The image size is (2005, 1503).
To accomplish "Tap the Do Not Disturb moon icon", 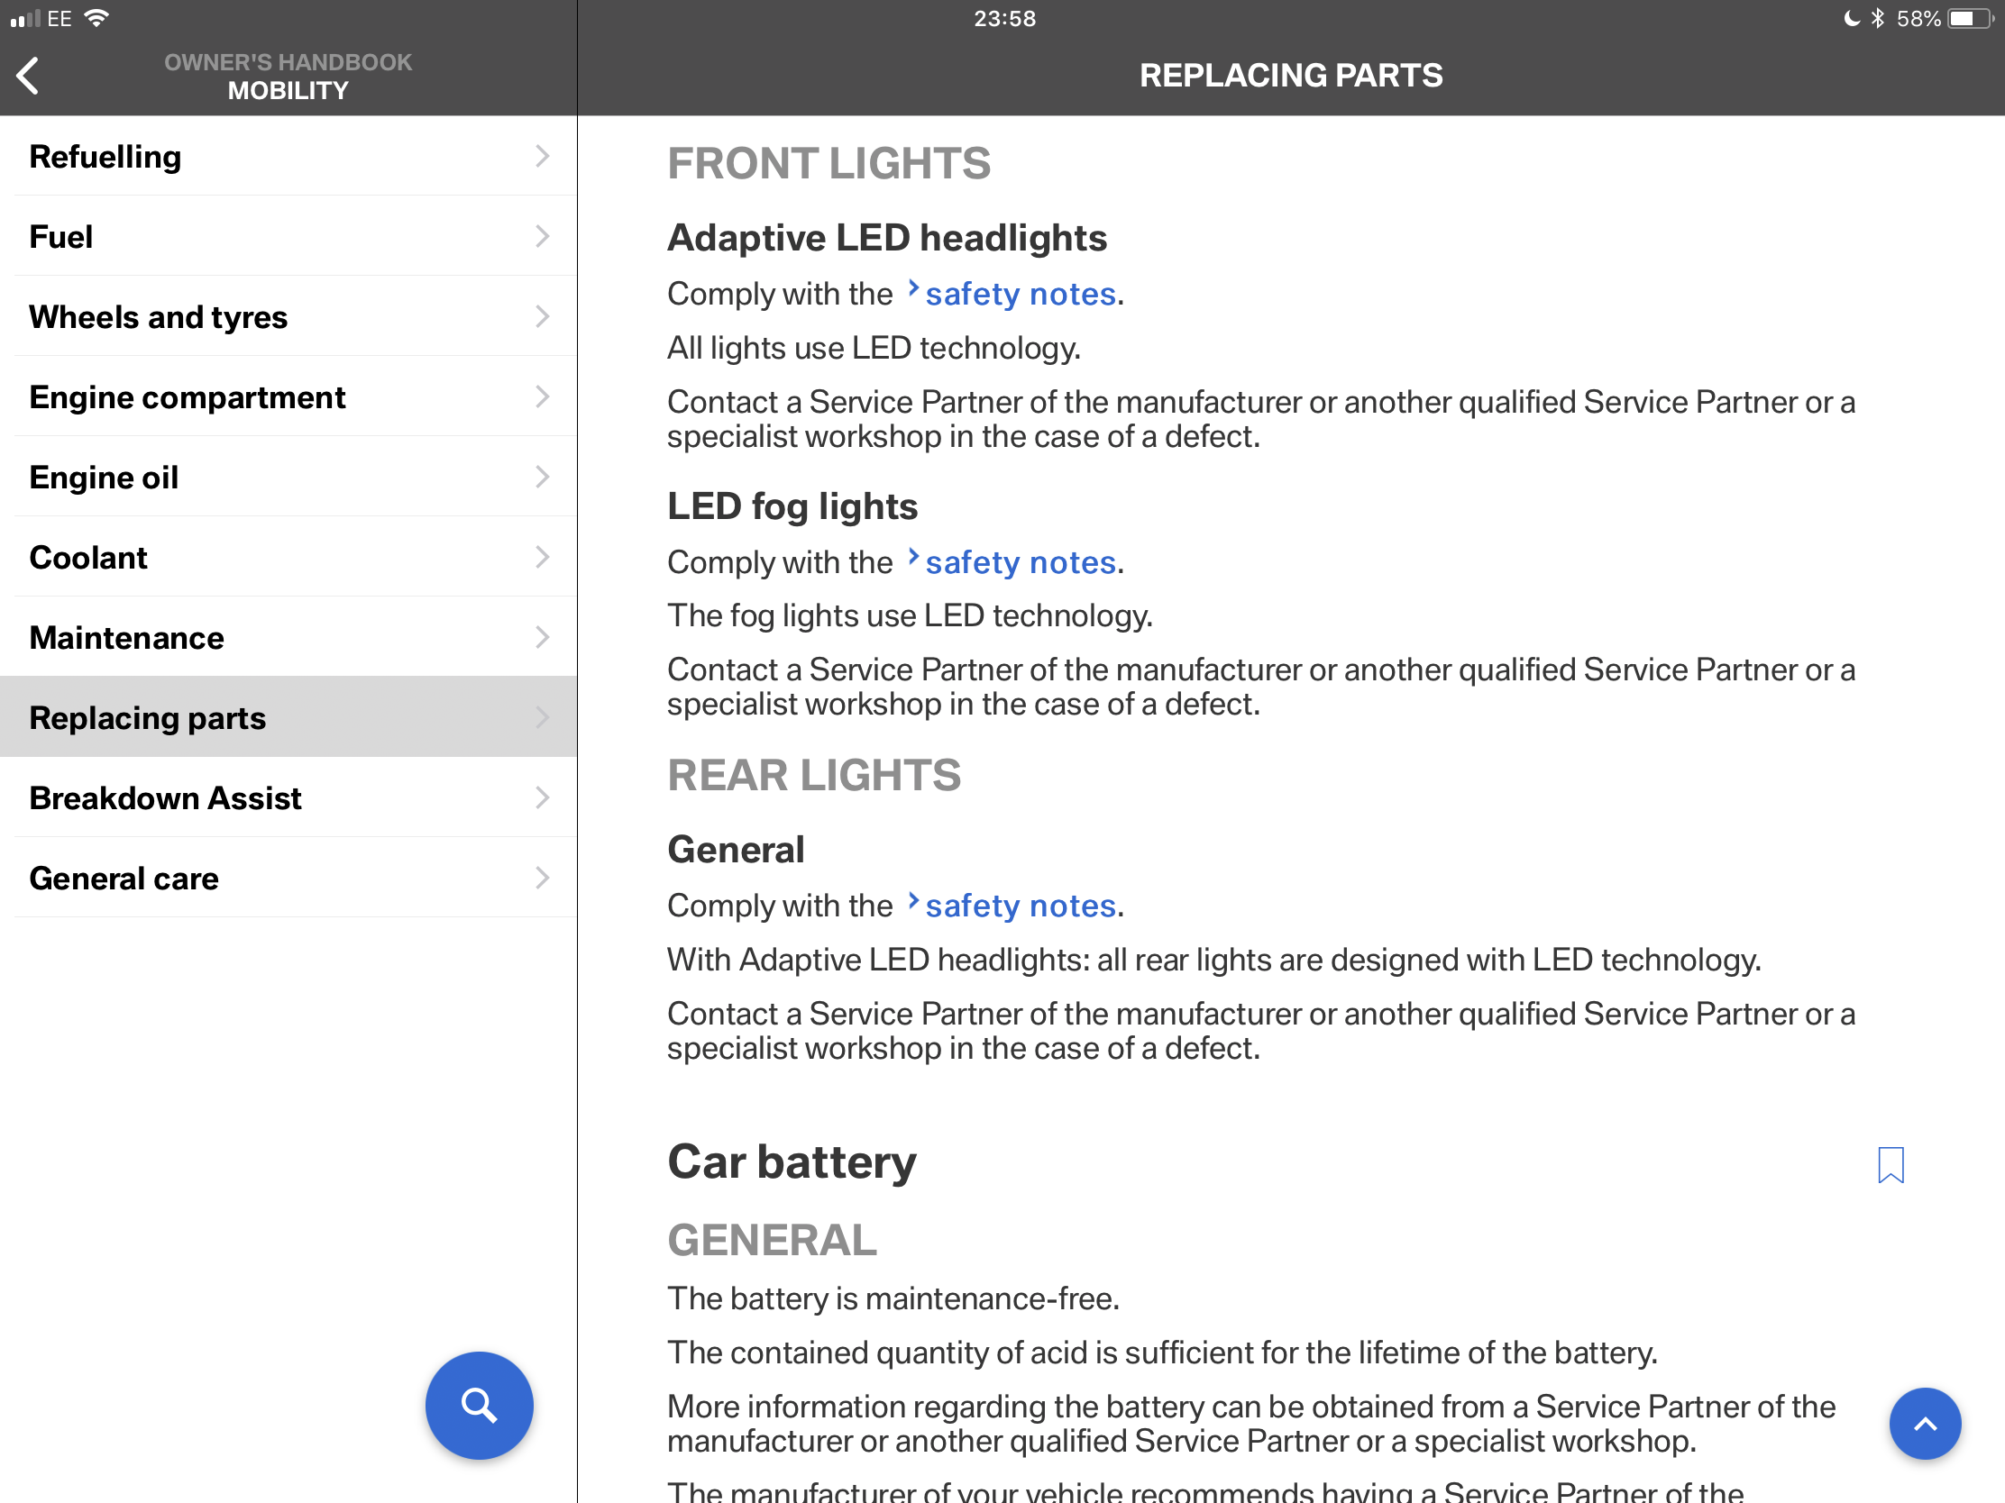I will click(1852, 18).
